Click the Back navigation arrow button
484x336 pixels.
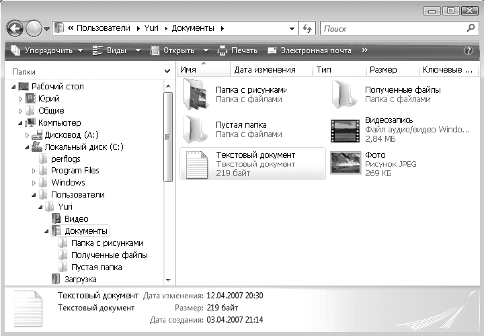pos(15,28)
